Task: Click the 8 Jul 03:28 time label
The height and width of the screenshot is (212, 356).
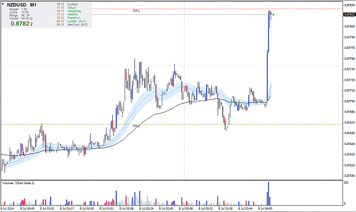Action: [x=226, y=209]
